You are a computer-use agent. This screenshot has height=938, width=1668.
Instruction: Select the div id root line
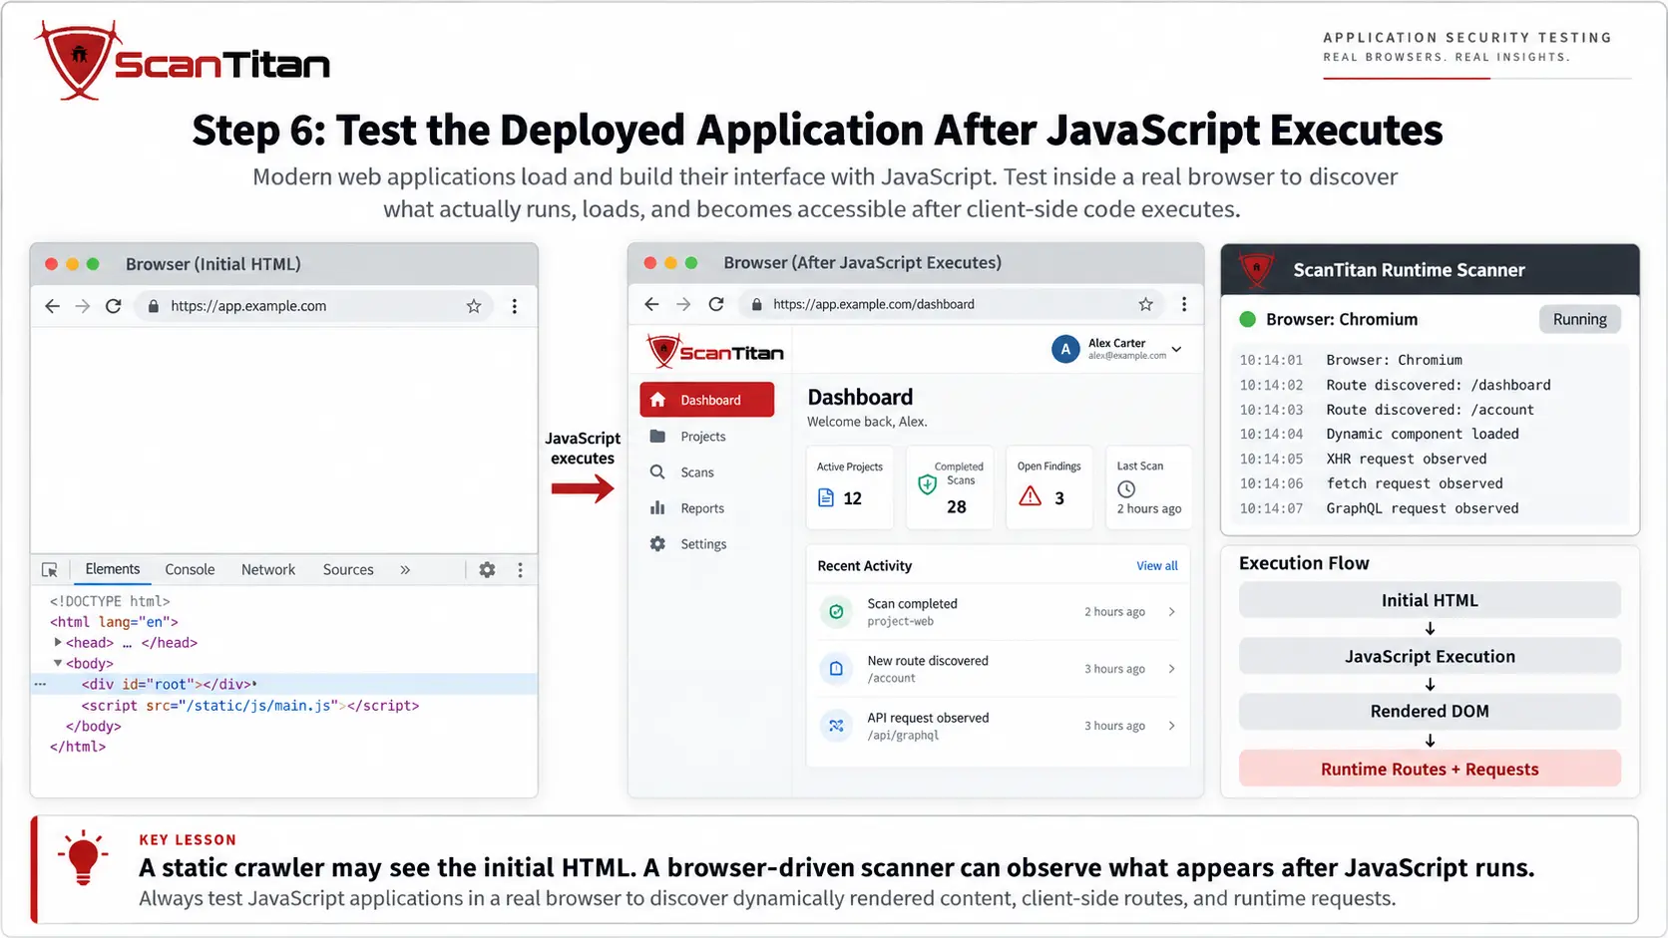[x=284, y=684]
